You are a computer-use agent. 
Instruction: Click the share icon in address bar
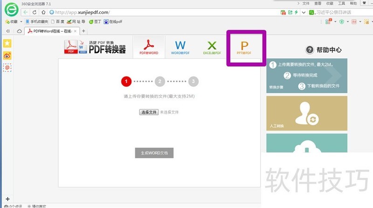click(x=290, y=13)
